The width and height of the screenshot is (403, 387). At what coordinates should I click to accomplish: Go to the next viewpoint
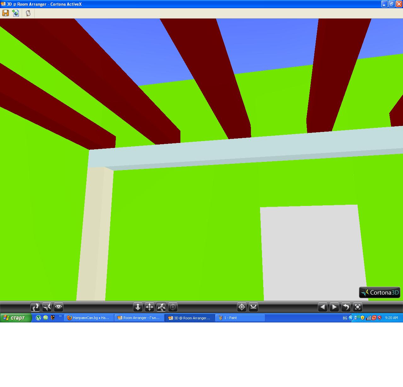coord(334,307)
